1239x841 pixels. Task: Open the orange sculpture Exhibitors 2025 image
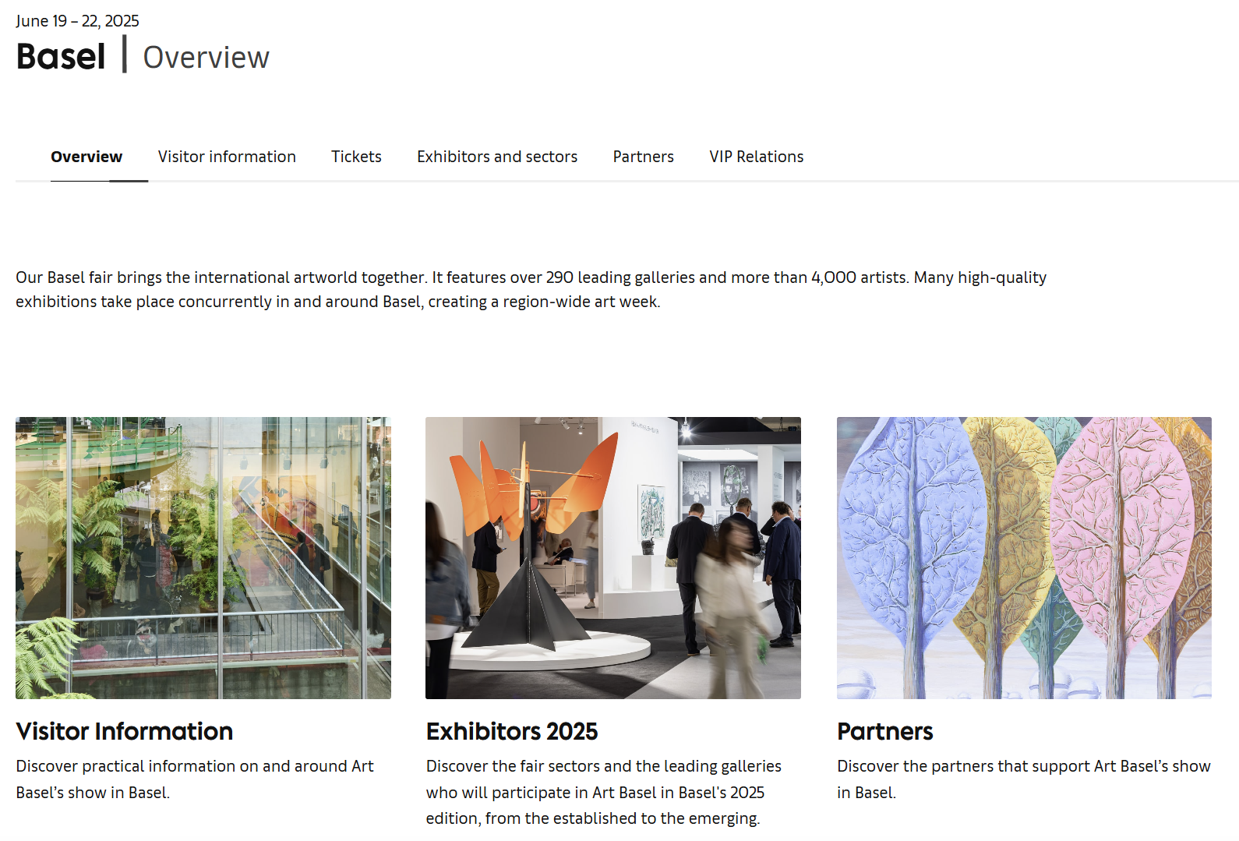coord(613,558)
